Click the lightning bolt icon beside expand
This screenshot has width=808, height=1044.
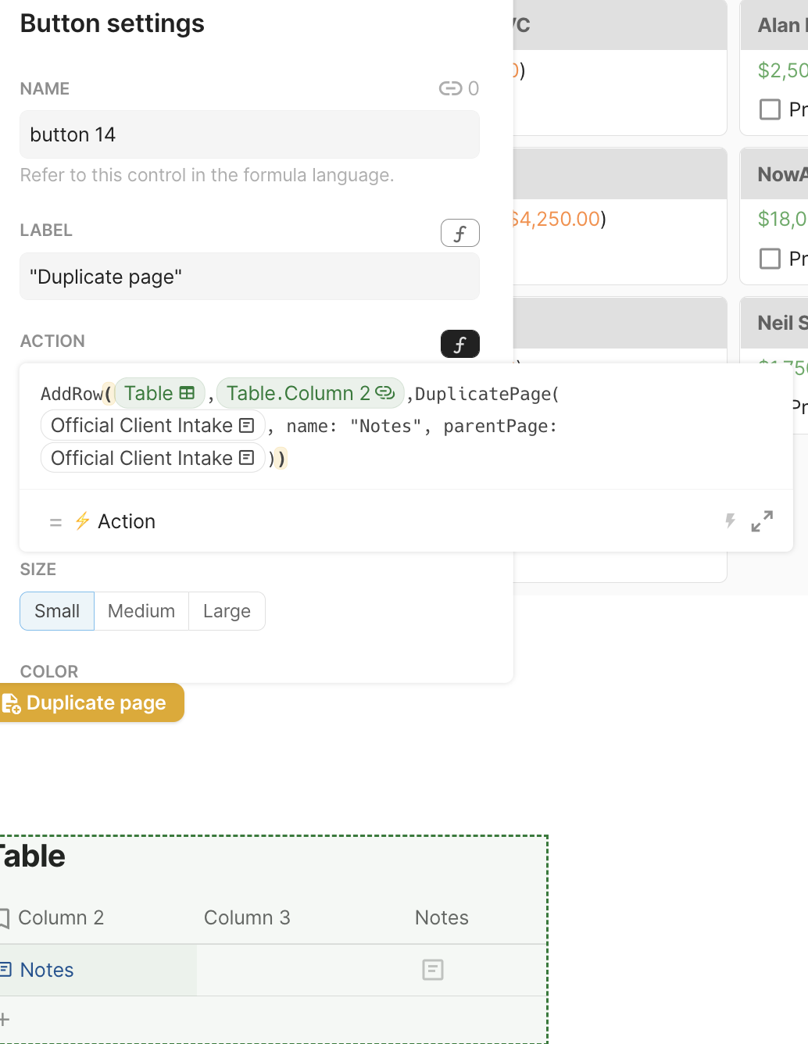point(730,521)
